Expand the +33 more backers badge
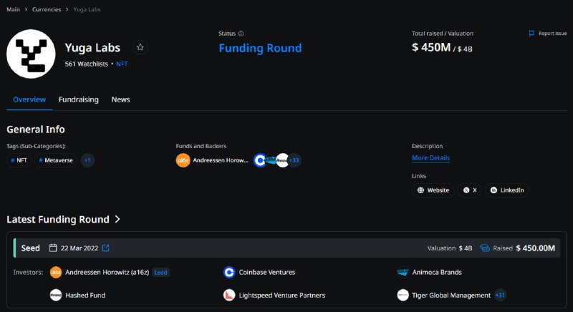The width and height of the screenshot is (573, 312). [294, 160]
